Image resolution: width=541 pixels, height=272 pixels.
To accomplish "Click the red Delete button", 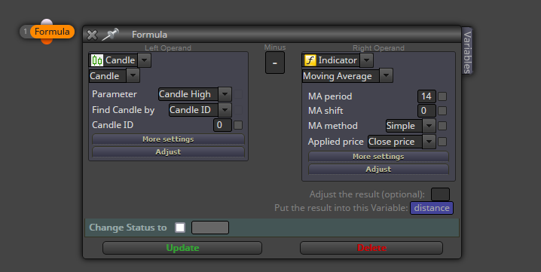I will pyautogui.click(x=371, y=248).
